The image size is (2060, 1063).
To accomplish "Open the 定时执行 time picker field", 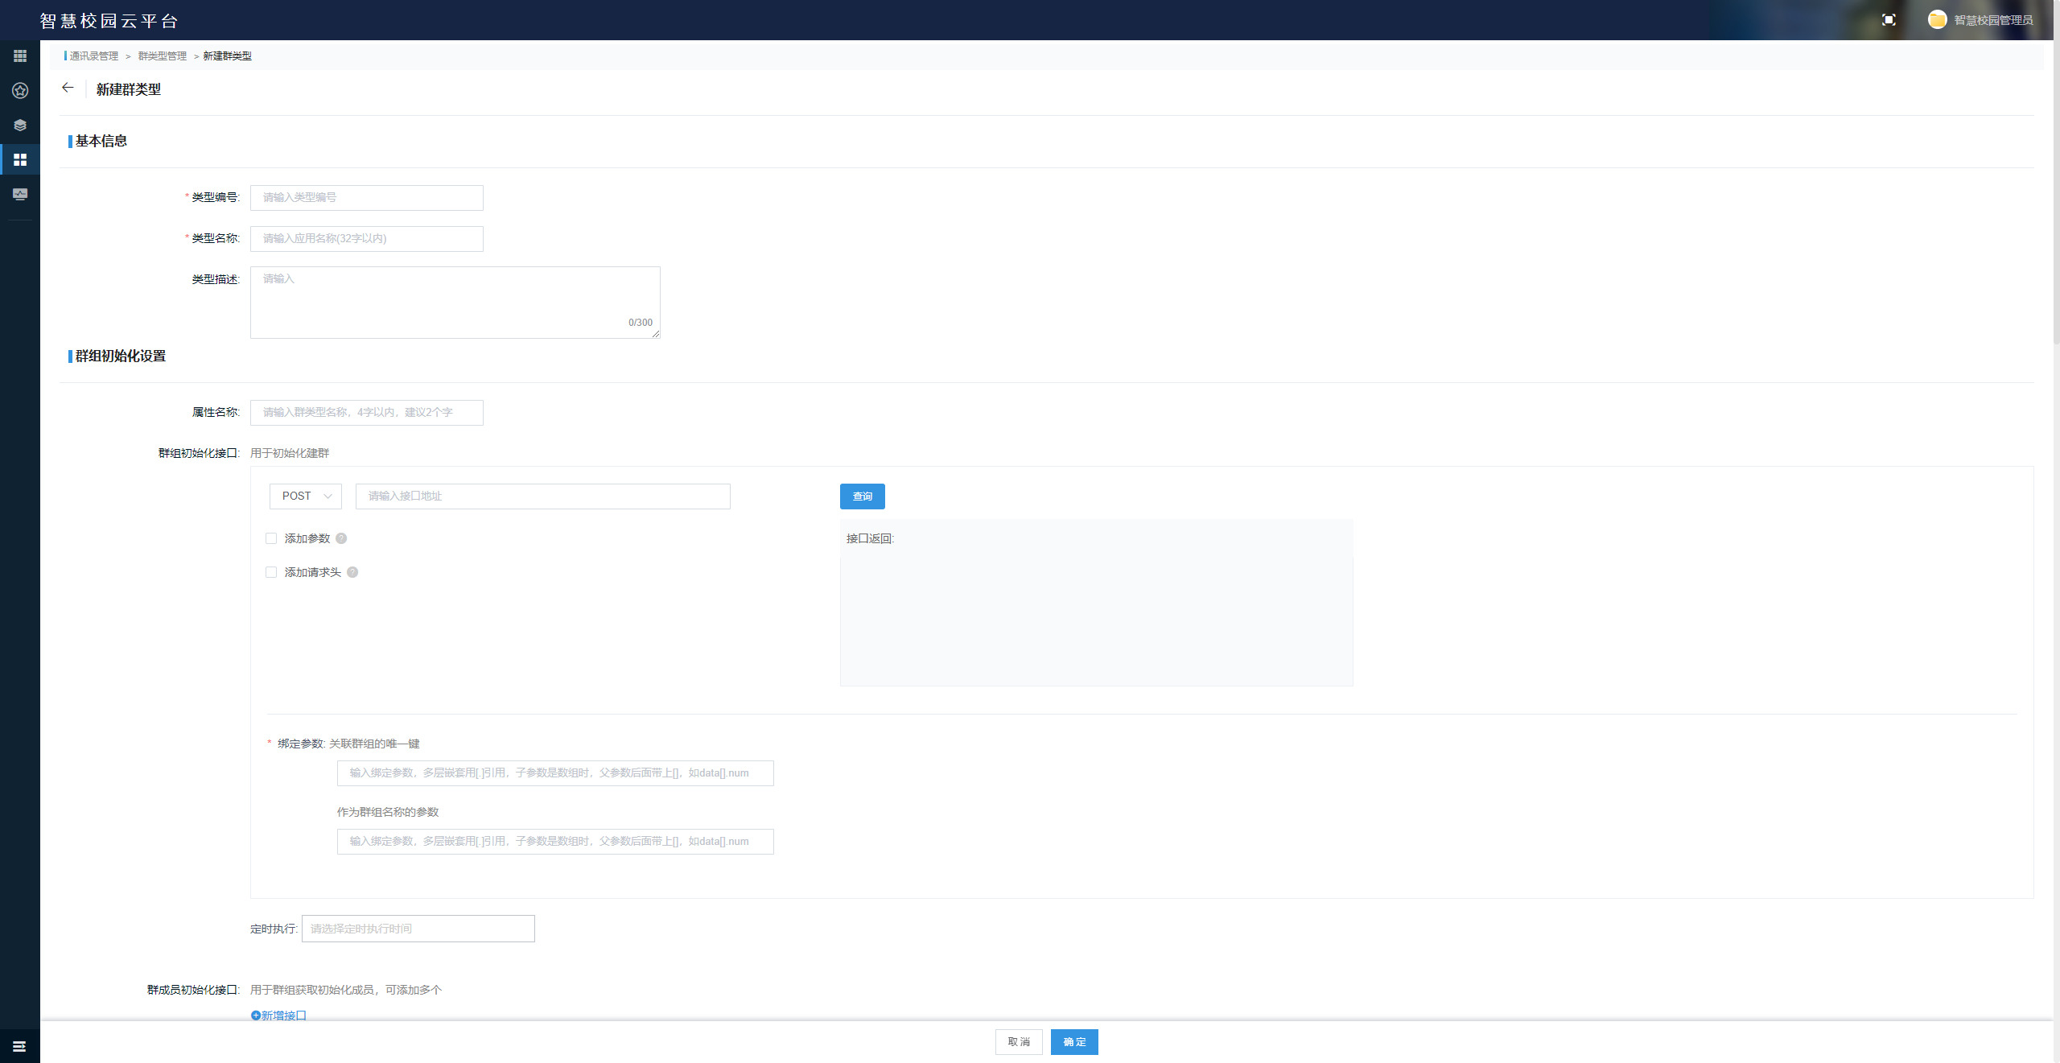I will (418, 929).
